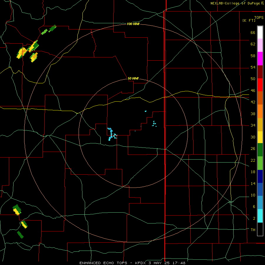This screenshot has height=265, width=265.
Task: Click the magenta legend swatch between 54 and 58
Action: (x=260, y=59)
